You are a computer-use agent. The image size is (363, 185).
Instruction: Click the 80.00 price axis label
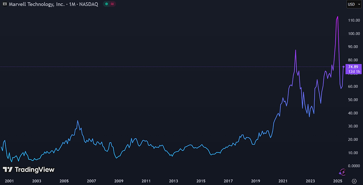click(353, 60)
